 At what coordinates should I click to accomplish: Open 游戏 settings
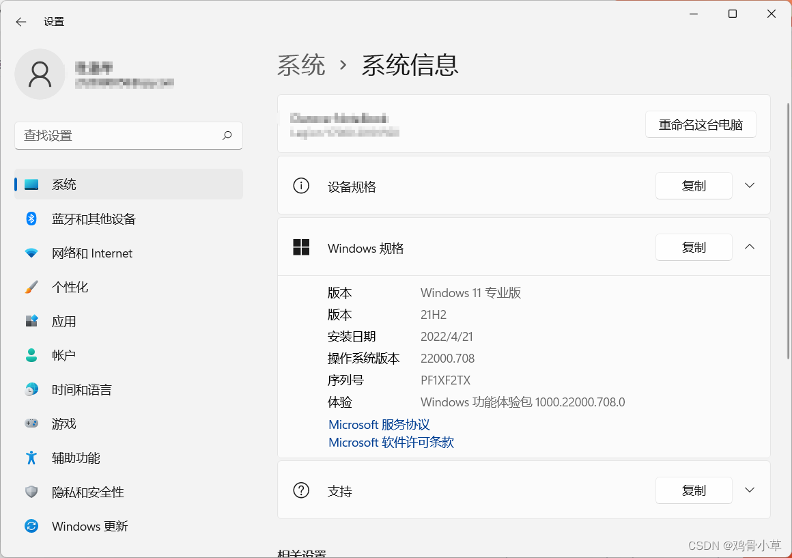(x=129, y=423)
